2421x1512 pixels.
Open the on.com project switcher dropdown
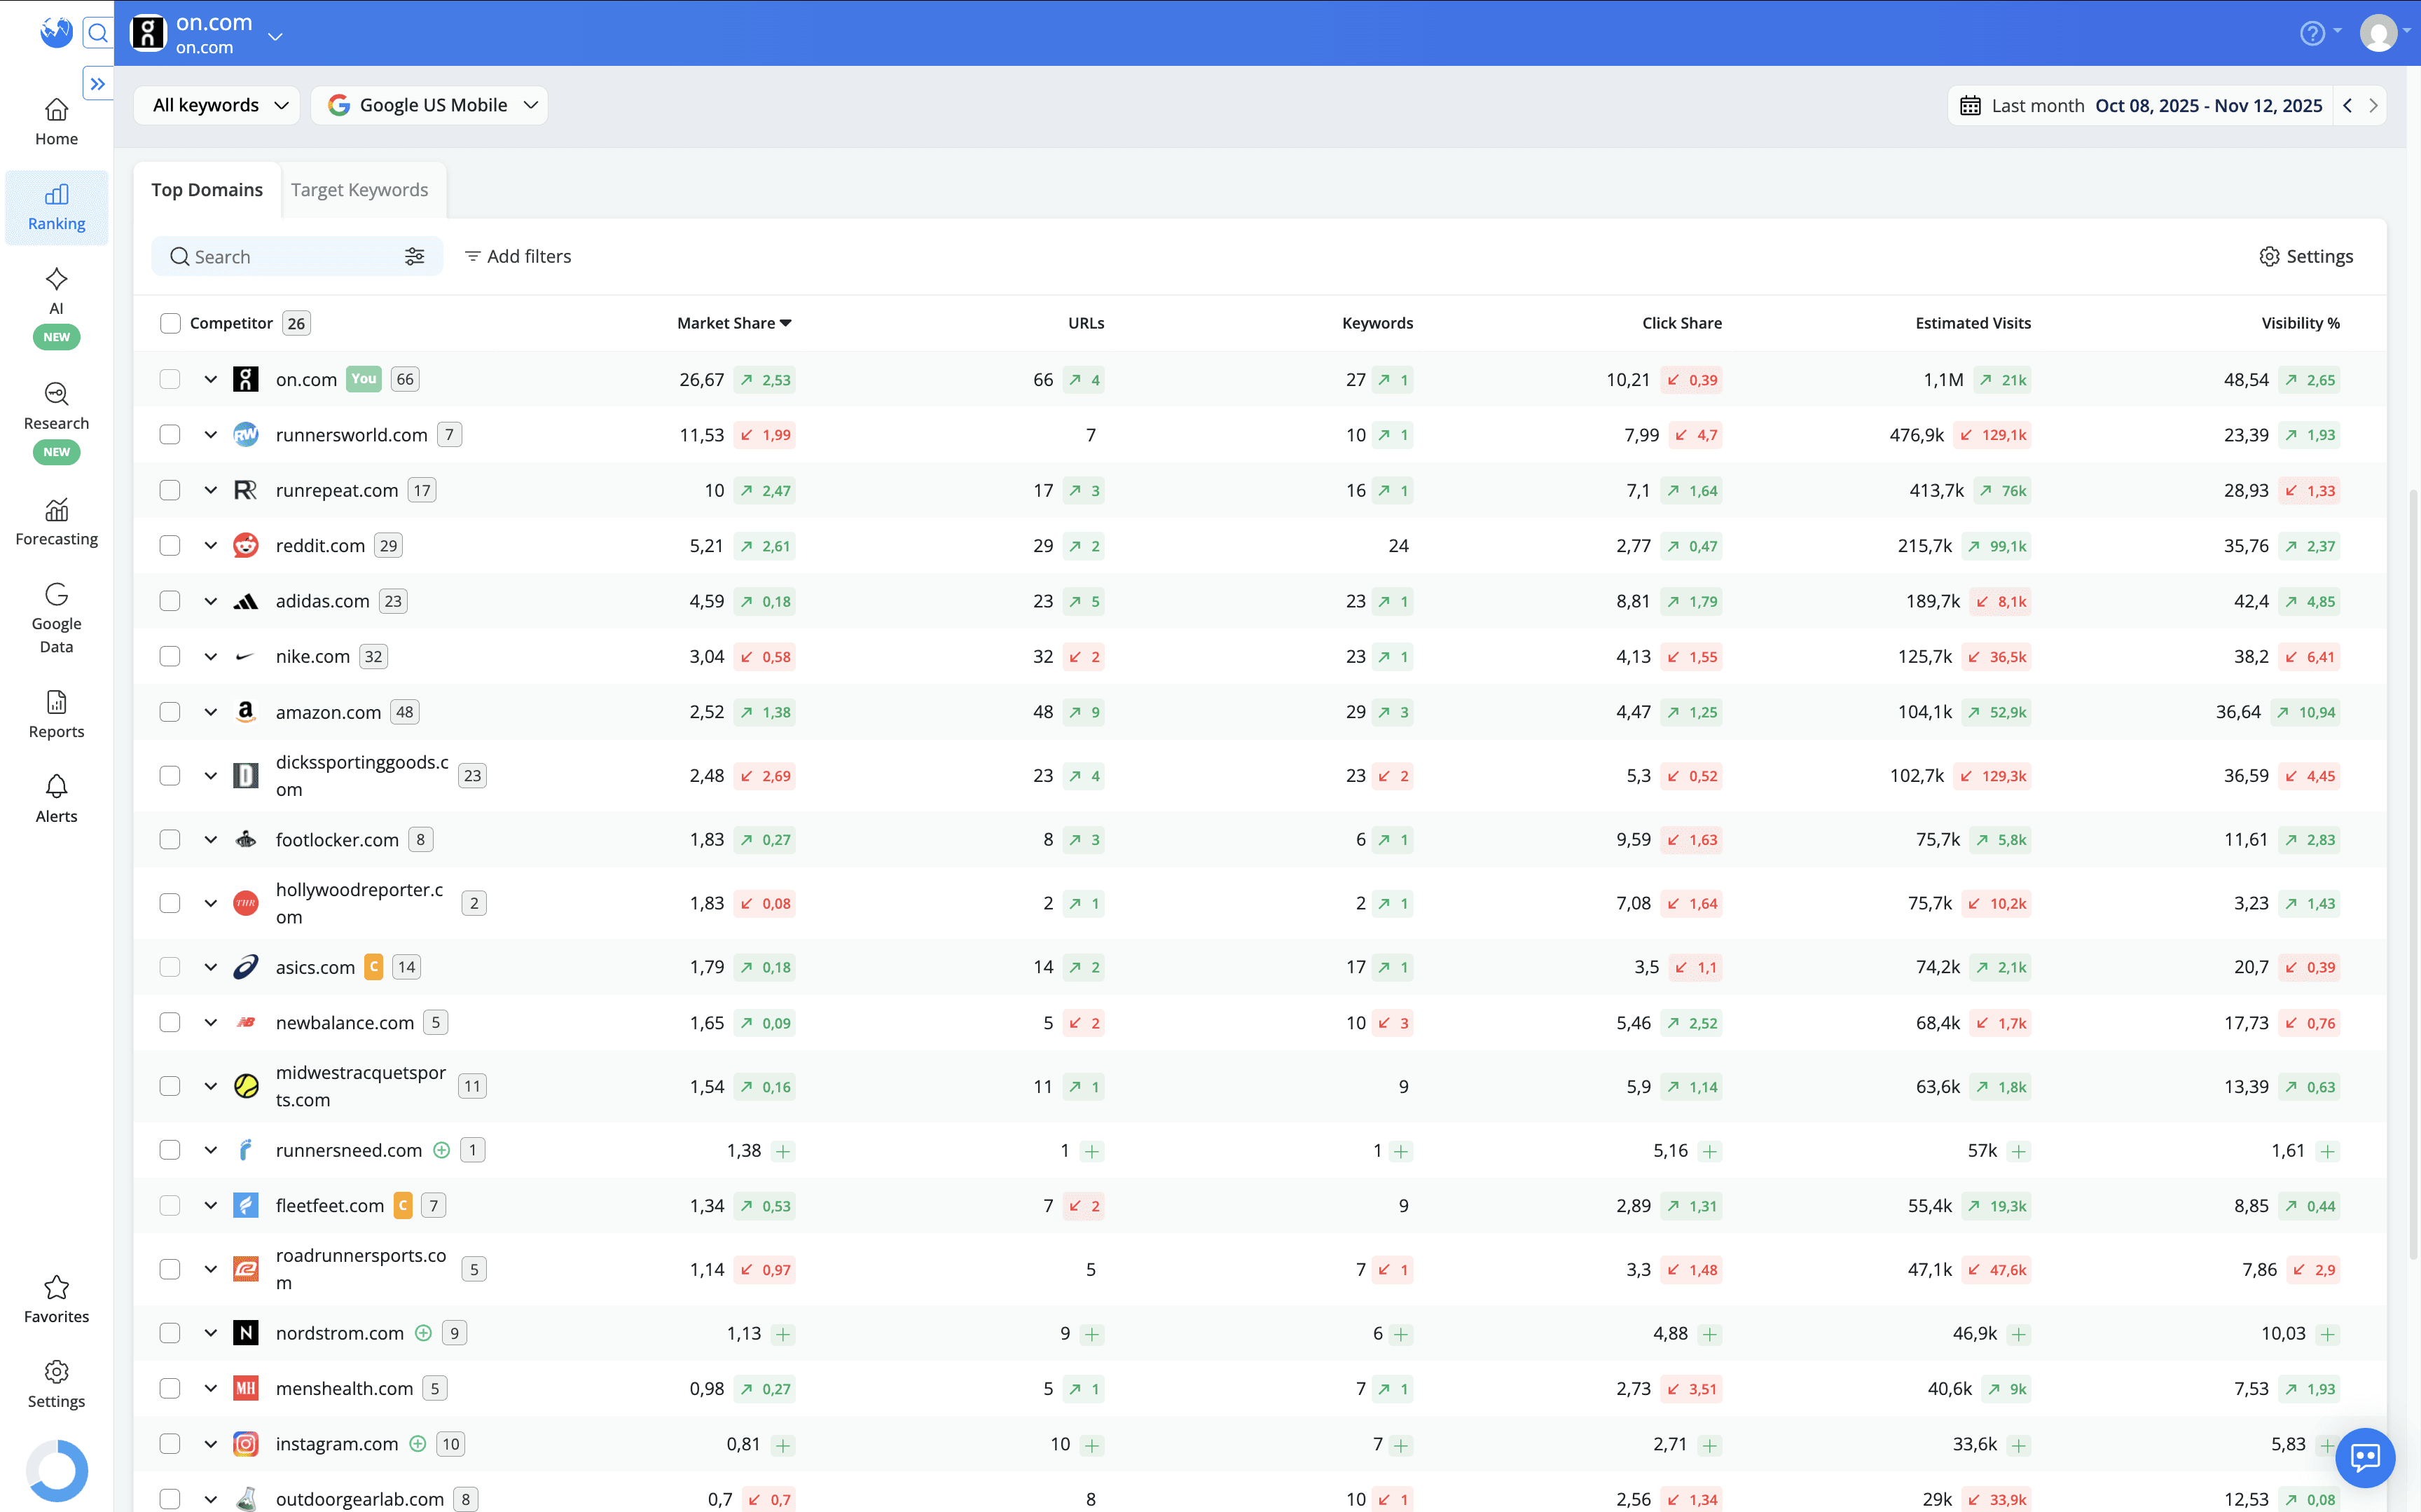coord(275,37)
